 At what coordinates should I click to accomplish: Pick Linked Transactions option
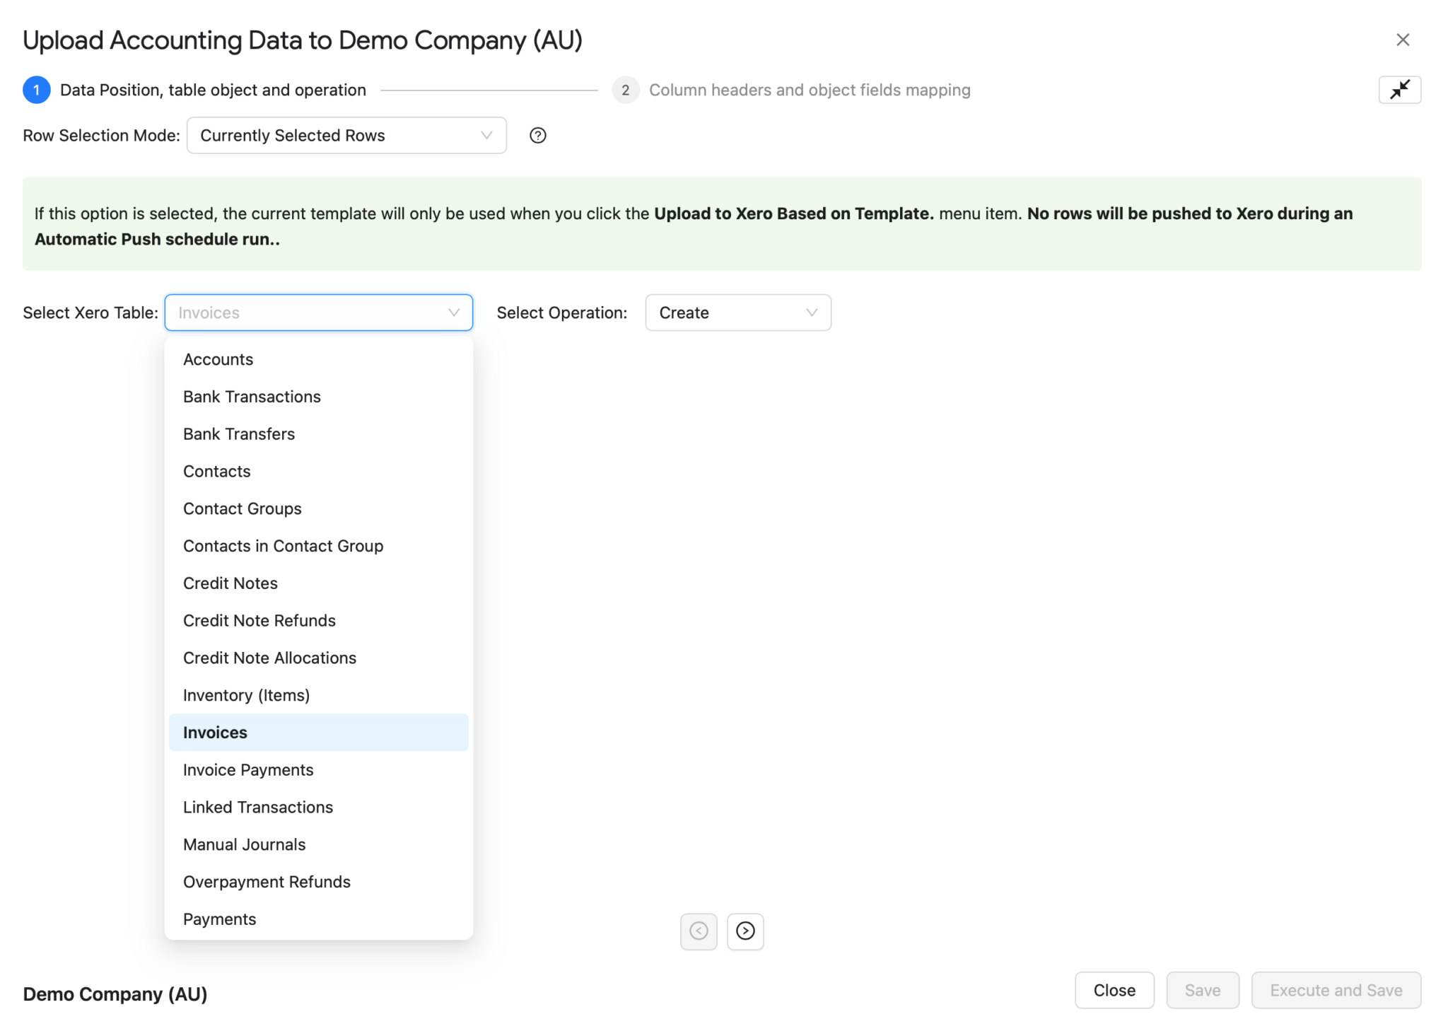[x=318, y=808]
